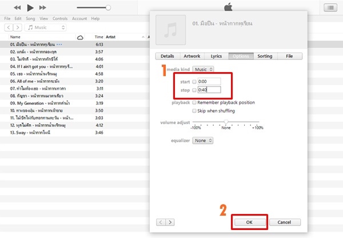Check Remember playback position
This screenshot has height=238, width=343.
[x=194, y=102]
